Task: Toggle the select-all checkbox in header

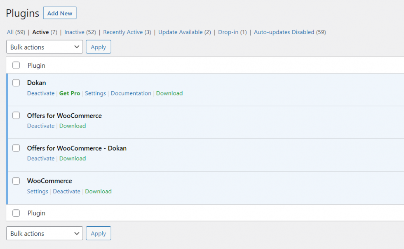Action: tap(16, 65)
